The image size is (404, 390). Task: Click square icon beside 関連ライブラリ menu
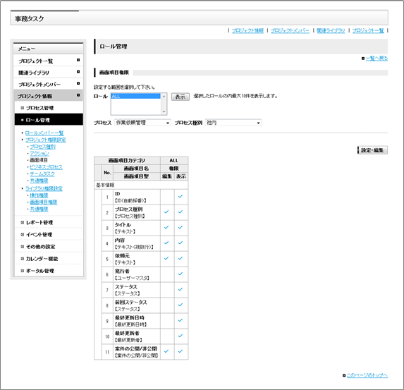point(78,72)
